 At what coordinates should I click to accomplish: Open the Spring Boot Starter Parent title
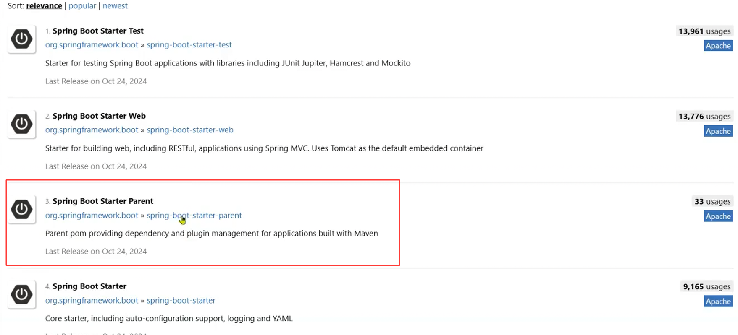103,201
